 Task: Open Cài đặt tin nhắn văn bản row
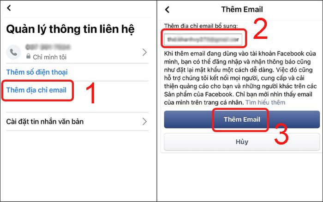(x=77, y=121)
